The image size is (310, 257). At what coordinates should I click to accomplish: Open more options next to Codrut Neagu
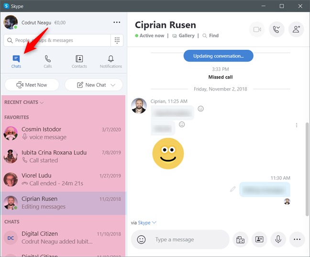click(117, 22)
